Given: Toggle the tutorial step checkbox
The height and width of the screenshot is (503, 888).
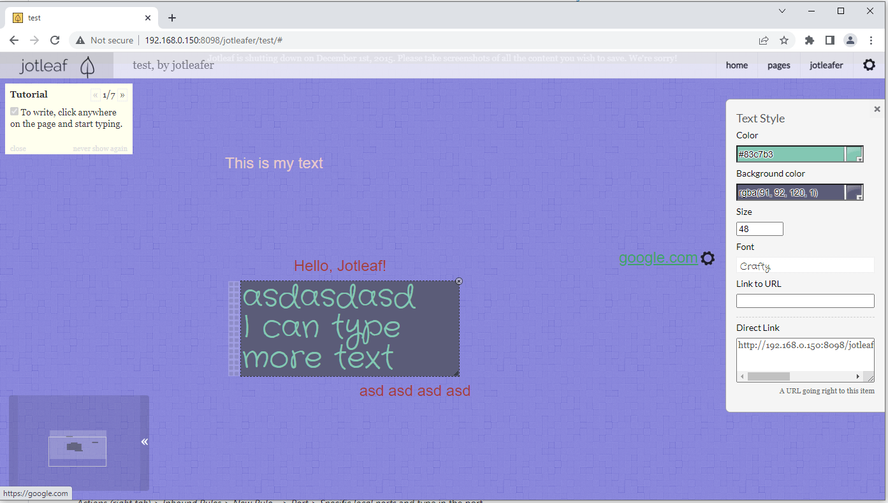Looking at the screenshot, I should pyautogui.click(x=15, y=112).
